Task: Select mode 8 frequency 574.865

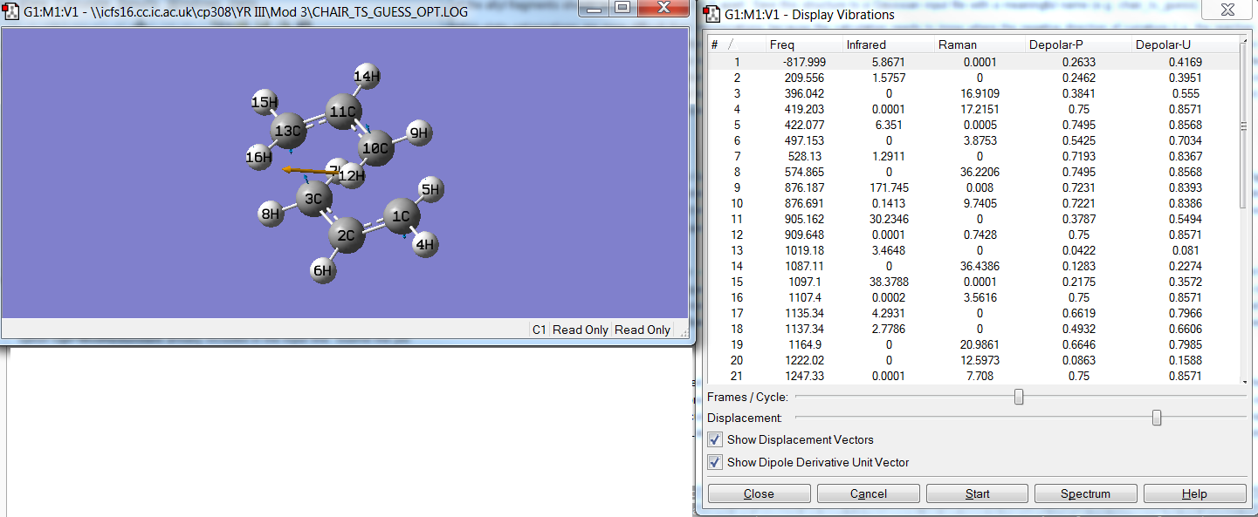Action: coord(973,172)
